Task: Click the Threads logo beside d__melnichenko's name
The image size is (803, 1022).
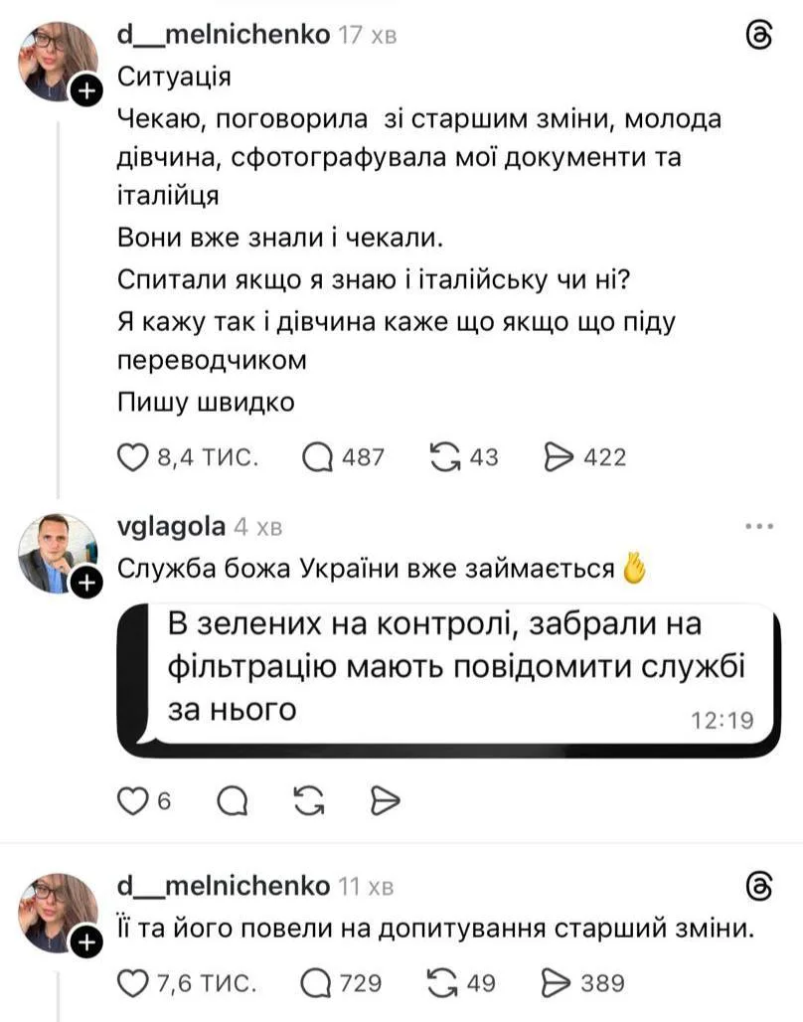Action: click(x=759, y=33)
